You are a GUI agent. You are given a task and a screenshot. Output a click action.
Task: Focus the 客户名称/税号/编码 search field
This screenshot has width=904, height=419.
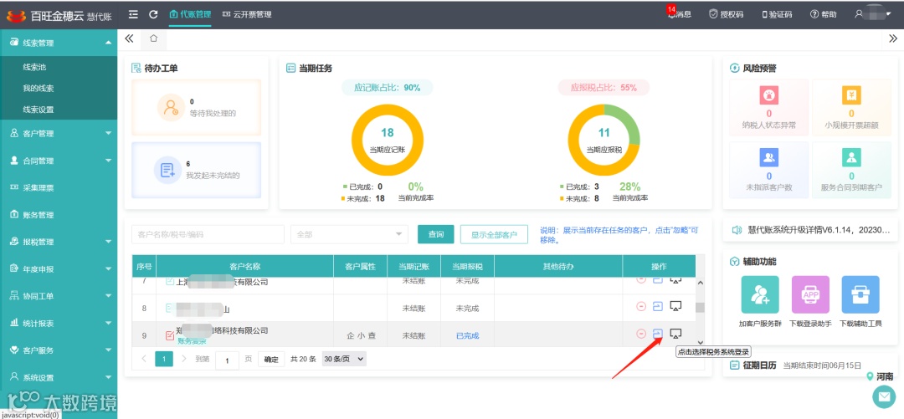tap(208, 234)
